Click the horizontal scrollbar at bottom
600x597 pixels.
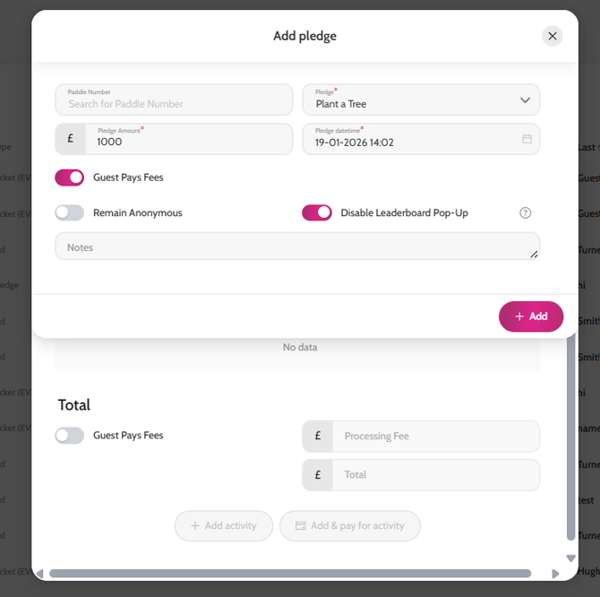point(290,574)
